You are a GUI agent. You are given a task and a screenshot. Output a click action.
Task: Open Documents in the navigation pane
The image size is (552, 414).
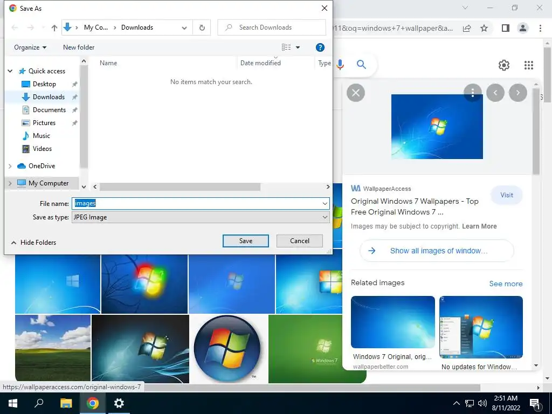49,110
